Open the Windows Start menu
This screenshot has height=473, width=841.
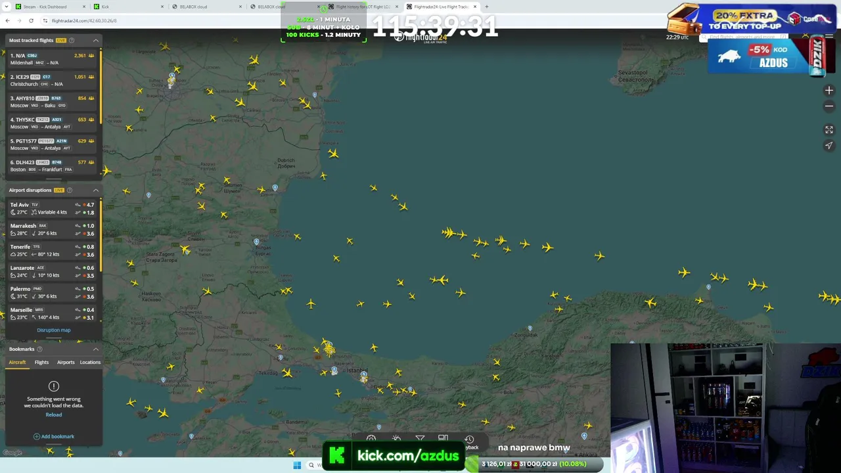(x=297, y=465)
